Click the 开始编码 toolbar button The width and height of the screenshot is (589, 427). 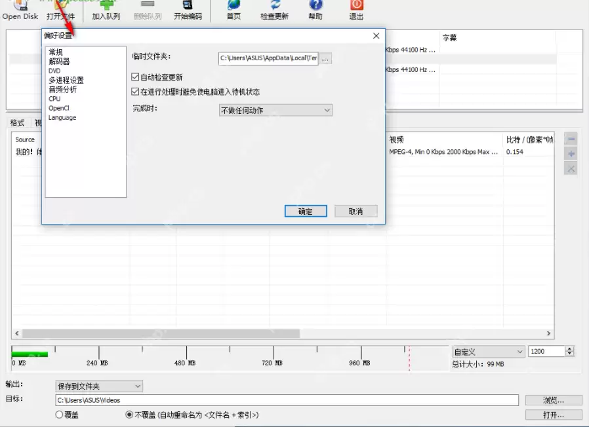[188, 10]
